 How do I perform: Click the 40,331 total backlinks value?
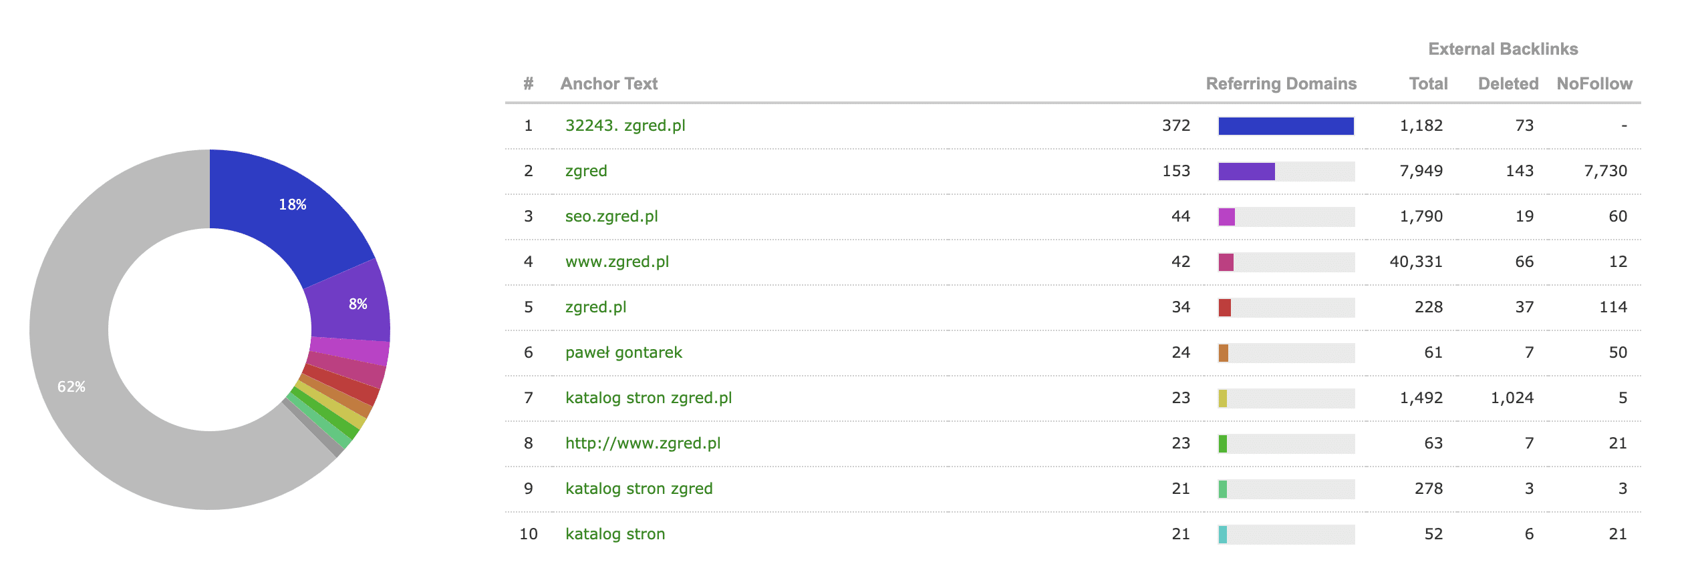[1415, 262]
